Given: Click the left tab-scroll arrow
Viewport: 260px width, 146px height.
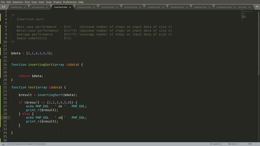Looking at the screenshot, I should [x=2, y=7].
